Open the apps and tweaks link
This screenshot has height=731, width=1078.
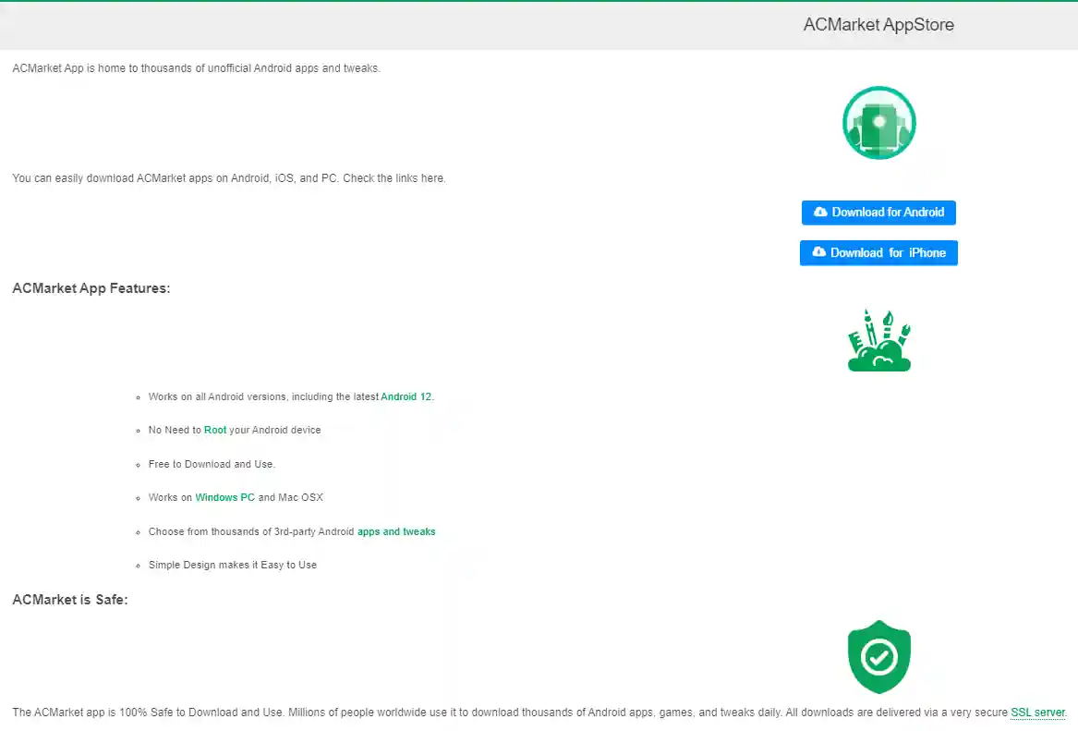(x=396, y=531)
